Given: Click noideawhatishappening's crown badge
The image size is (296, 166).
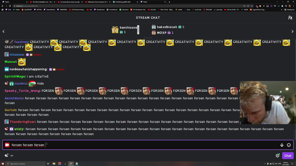Looking at the screenshot, I should point(6,69).
